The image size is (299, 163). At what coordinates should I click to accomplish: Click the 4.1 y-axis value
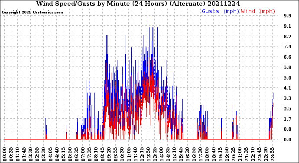point(287,88)
